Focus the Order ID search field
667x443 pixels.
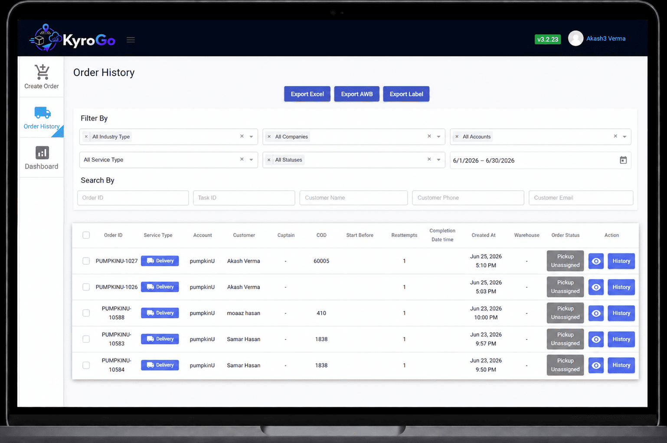[133, 198]
